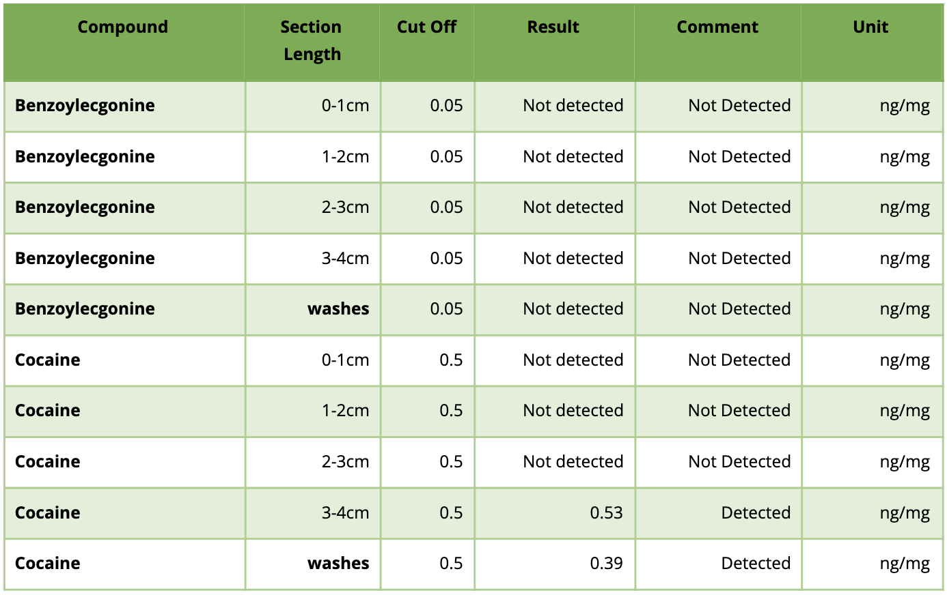Click Not detected result for Benzoylecgonine 1-2cm
947x595 pixels.
coord(573,157)
